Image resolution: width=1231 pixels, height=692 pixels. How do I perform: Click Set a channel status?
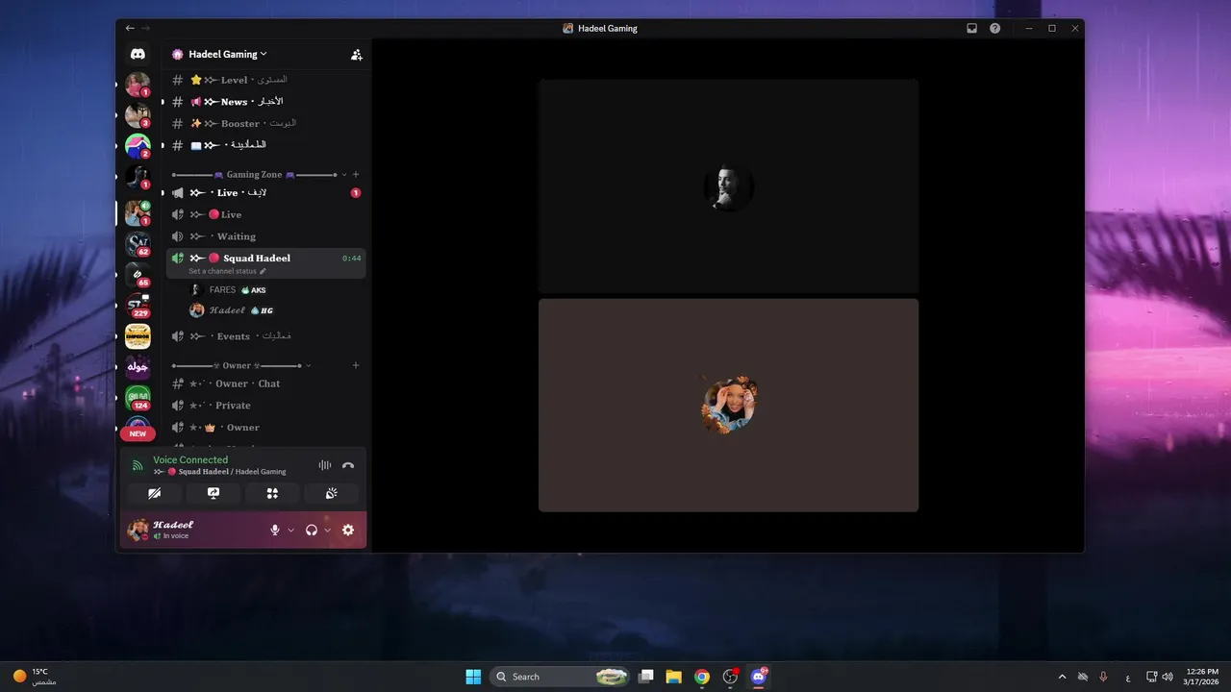pos(227,271)
